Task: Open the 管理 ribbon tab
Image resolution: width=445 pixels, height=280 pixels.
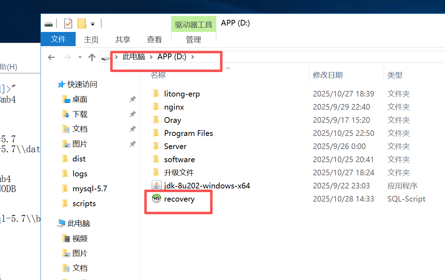Action: pyautogui.click(x=194, y=39)
